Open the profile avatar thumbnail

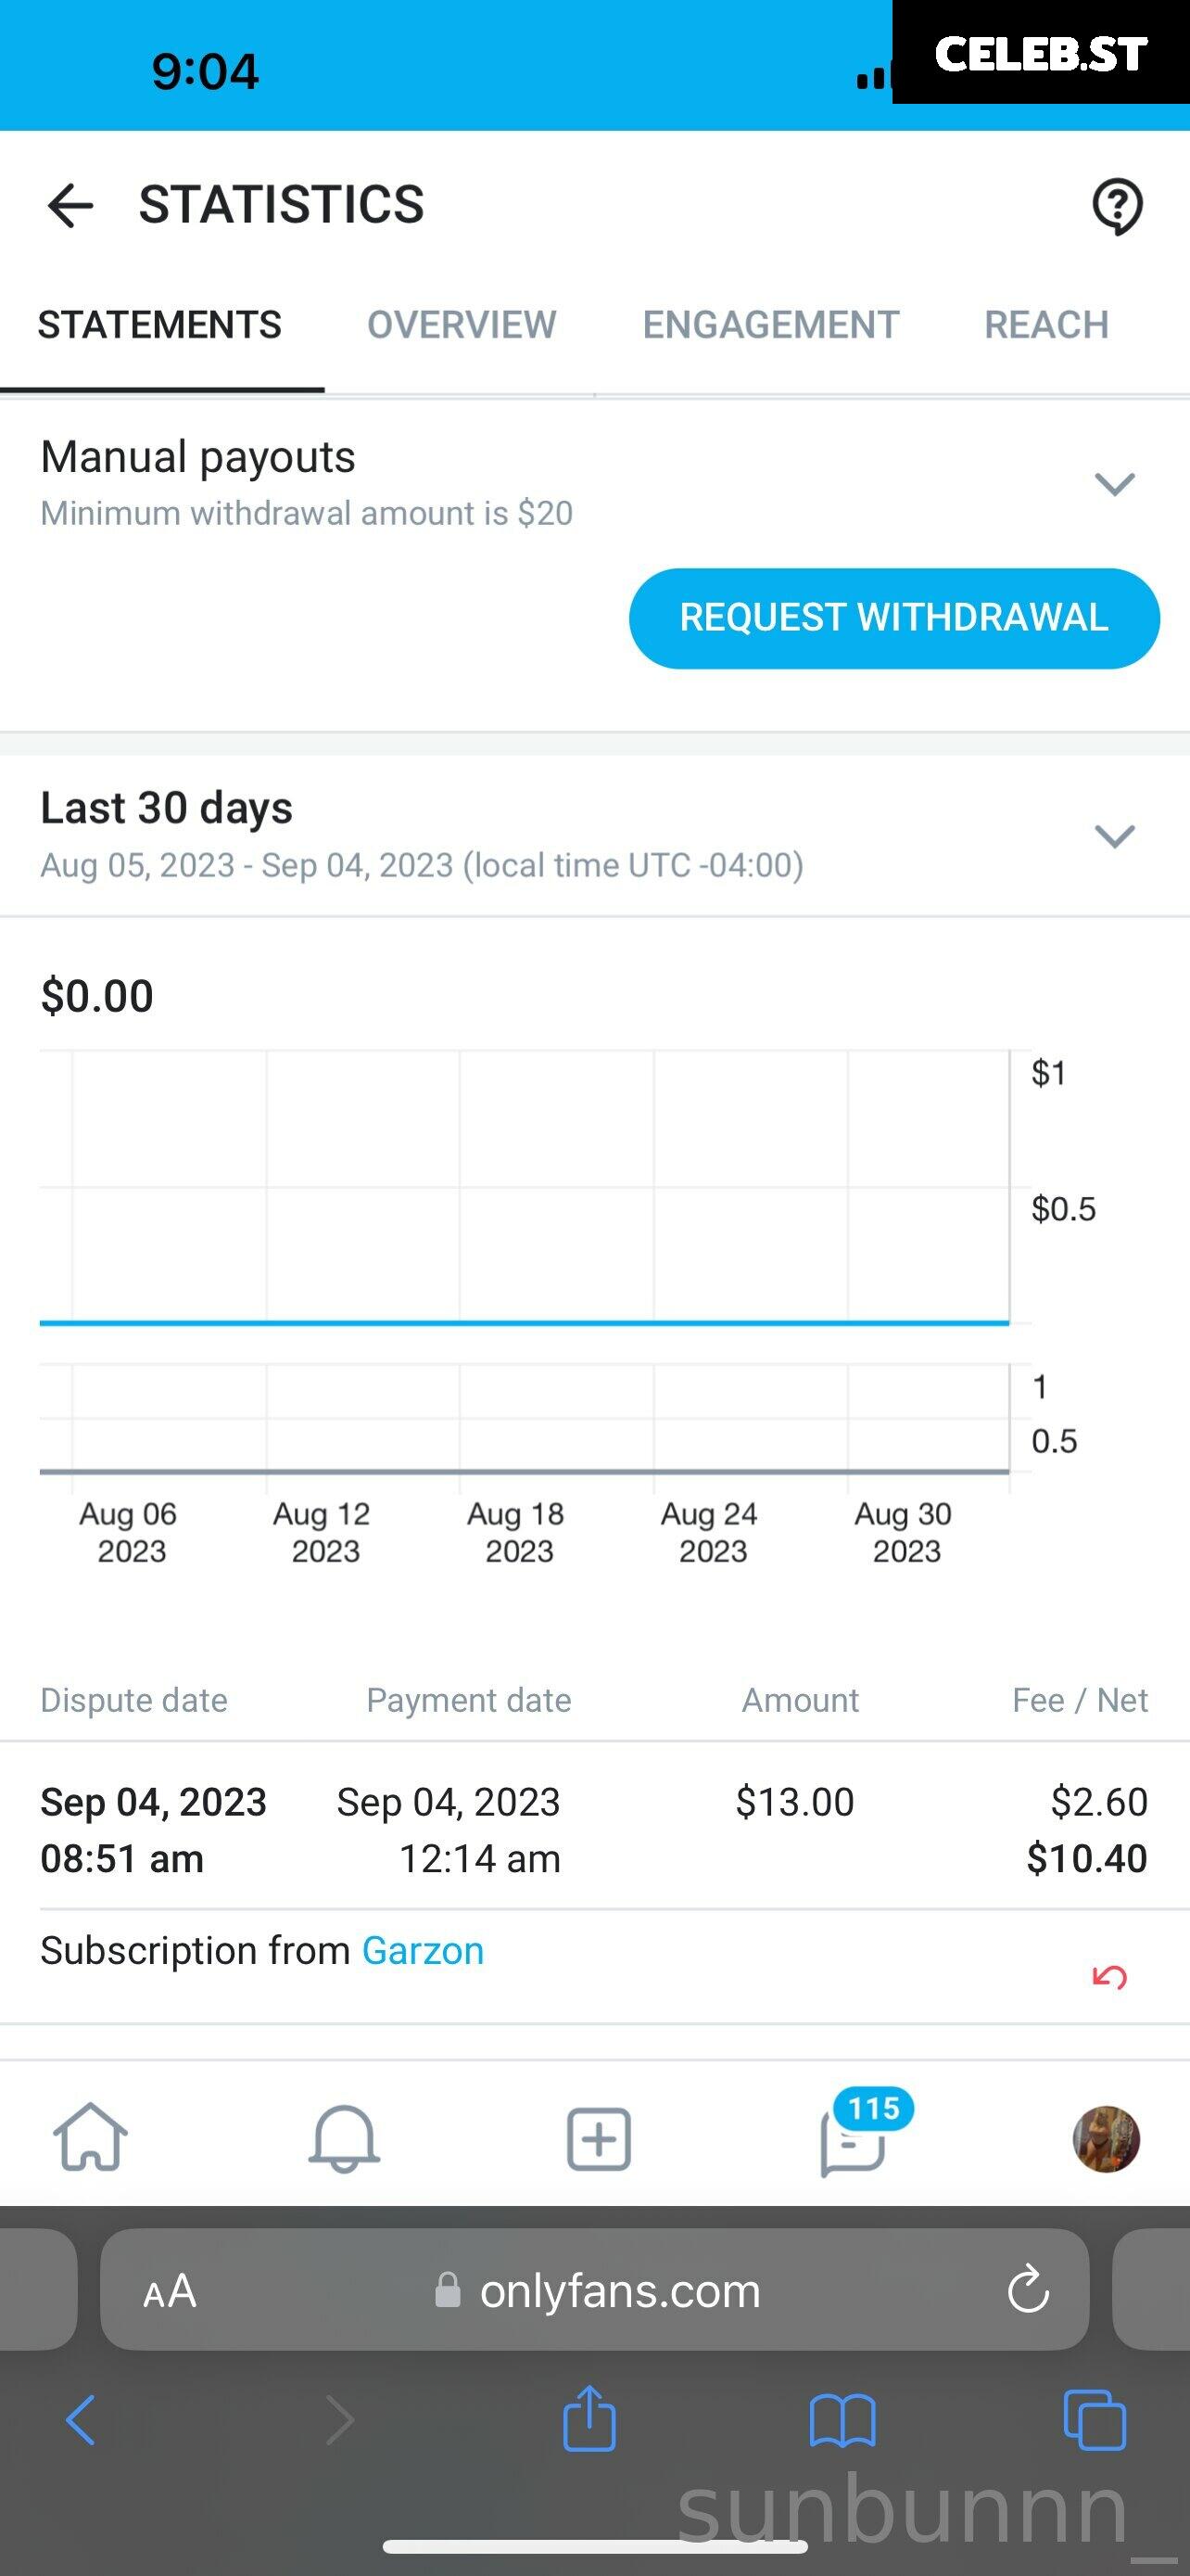(1106, 2139)
